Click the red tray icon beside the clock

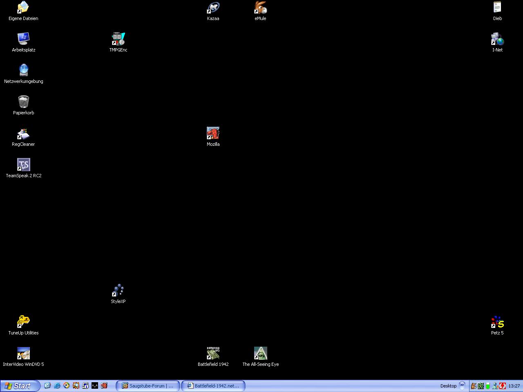[x=503, y=386]
